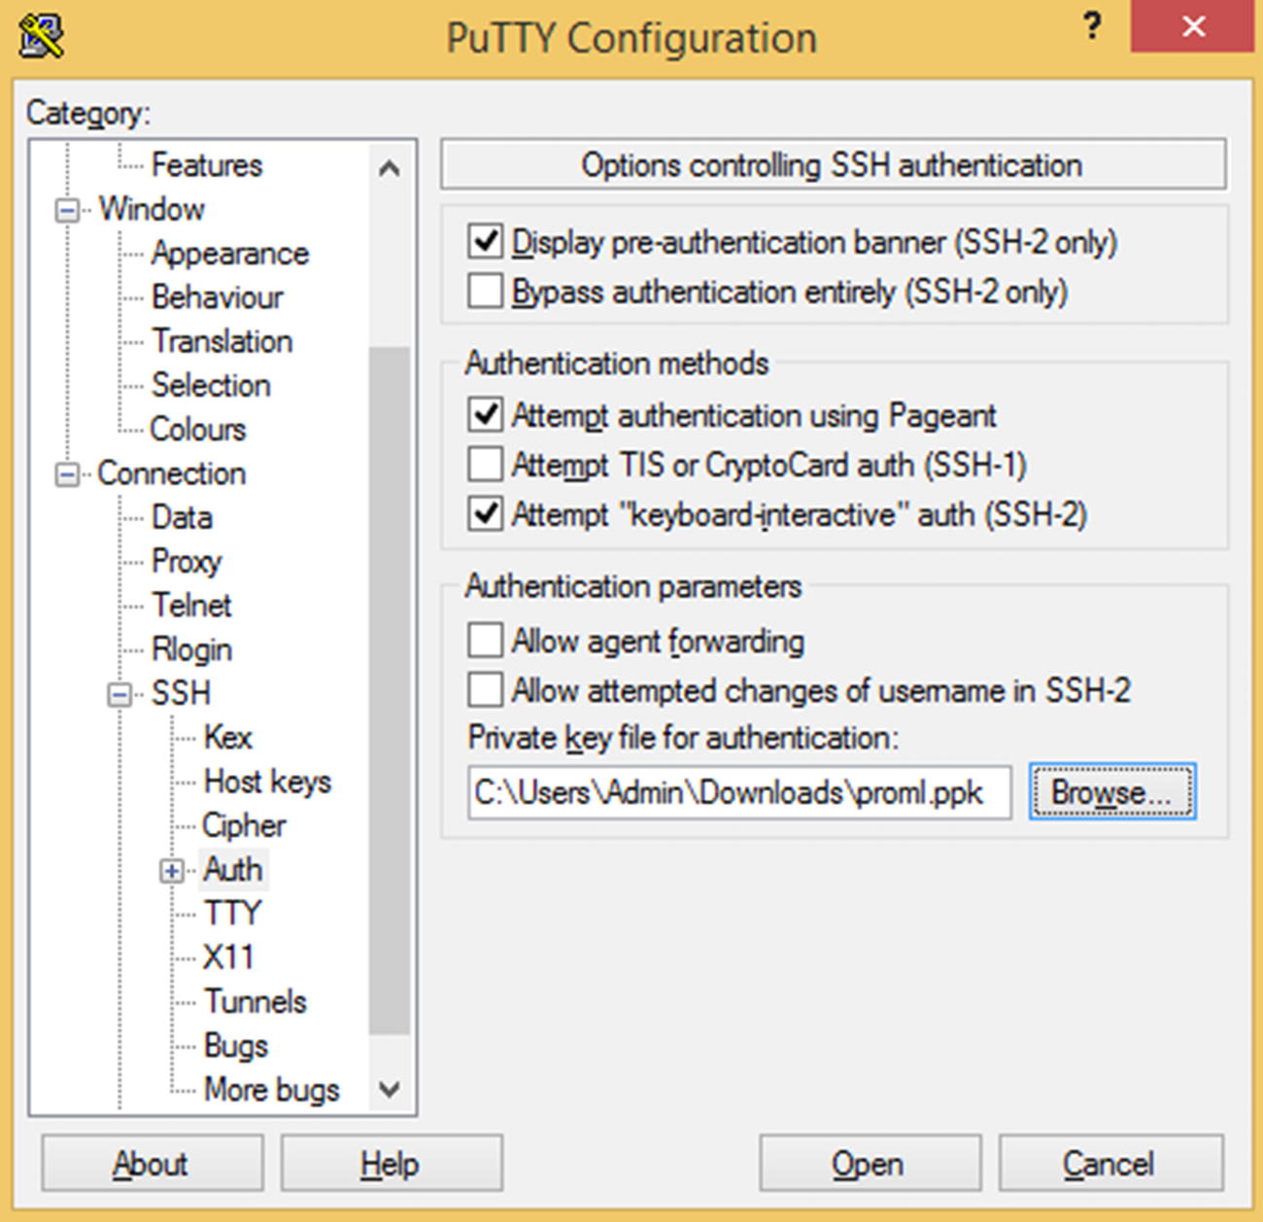Collapse the SSH tree node
Viewport: 1263px width, 1222px height.
(119, 694)
